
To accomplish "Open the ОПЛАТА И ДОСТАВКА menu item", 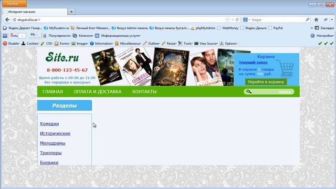I will tap(98, 91).
